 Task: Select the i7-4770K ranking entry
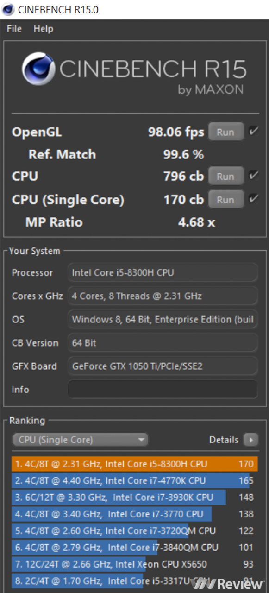(x=134, y=480)
